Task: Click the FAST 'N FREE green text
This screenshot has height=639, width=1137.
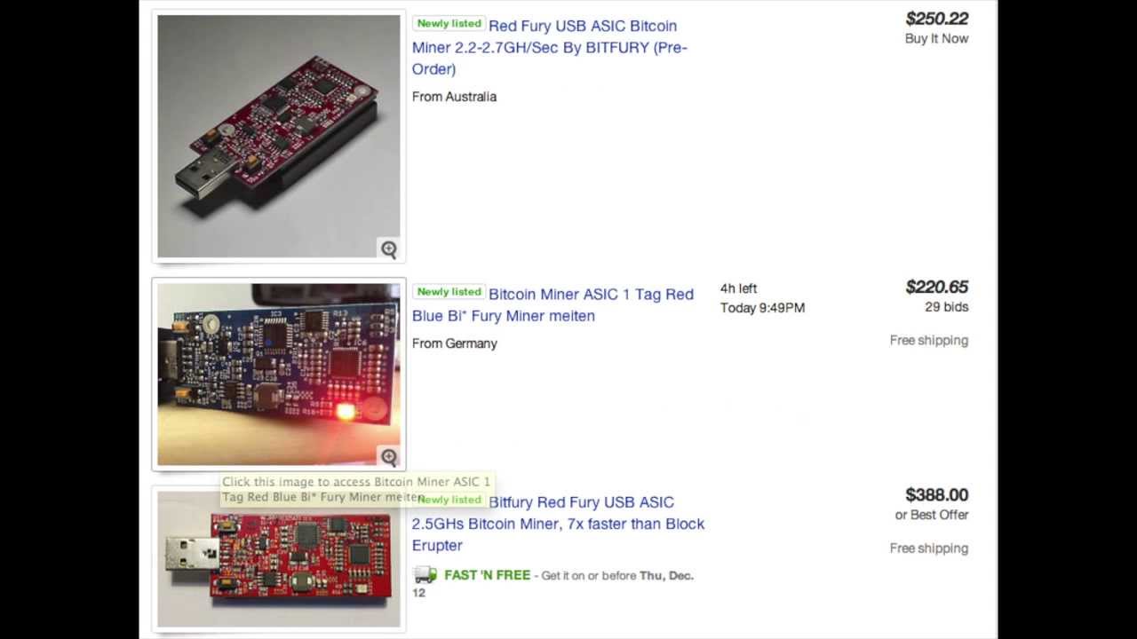Action: tap(487, 575)
